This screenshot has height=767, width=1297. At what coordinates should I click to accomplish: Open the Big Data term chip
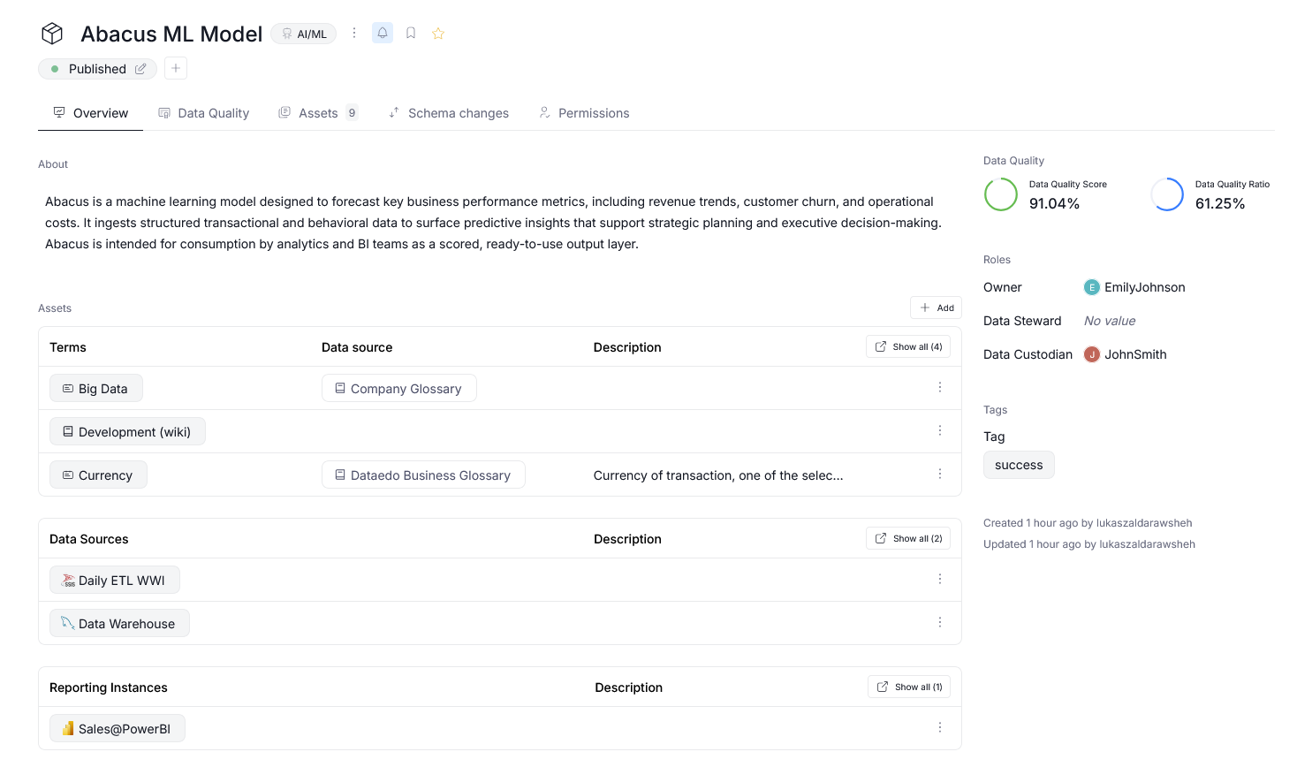(x=96, y=389)
